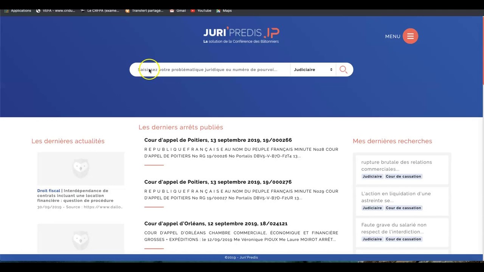Open the Le CRFPA bookmark

coord(100,11)
